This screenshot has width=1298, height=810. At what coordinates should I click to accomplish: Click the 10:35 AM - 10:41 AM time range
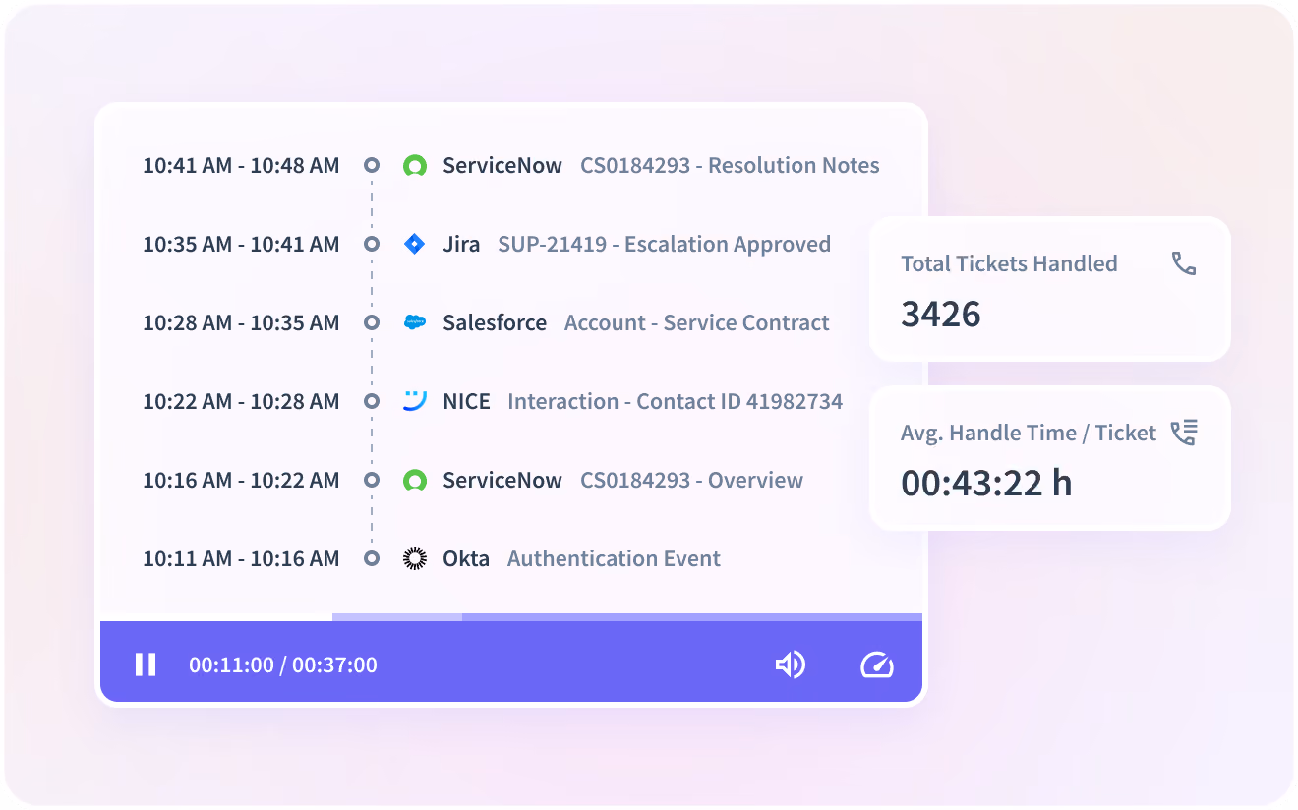241,244
